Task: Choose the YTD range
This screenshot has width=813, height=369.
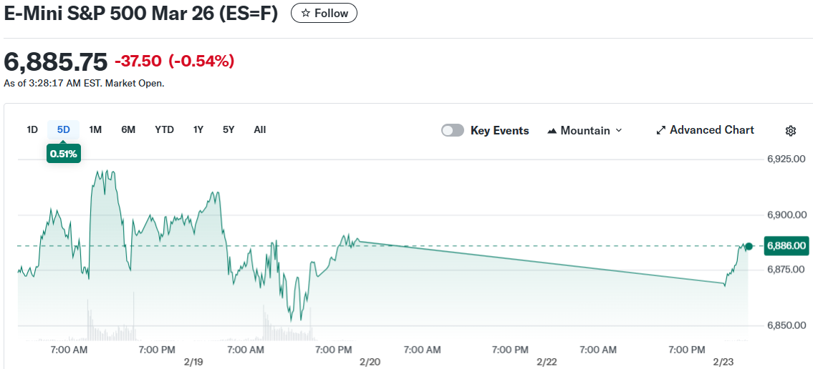Action: 164,129
